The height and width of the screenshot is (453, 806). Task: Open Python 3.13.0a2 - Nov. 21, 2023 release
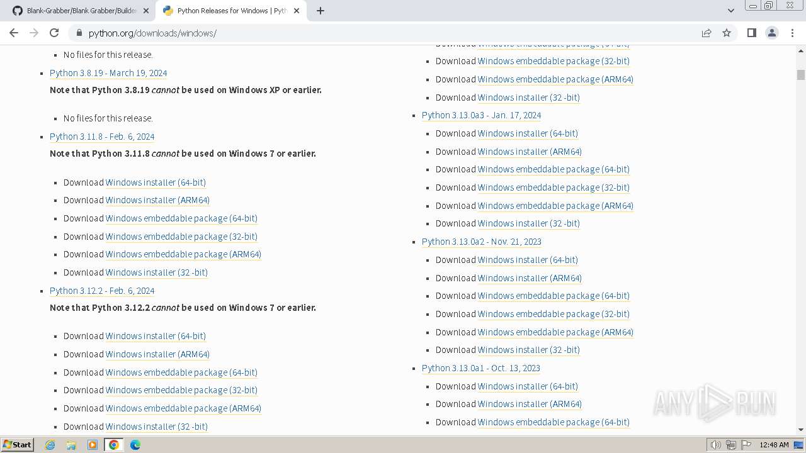[482, 242]
